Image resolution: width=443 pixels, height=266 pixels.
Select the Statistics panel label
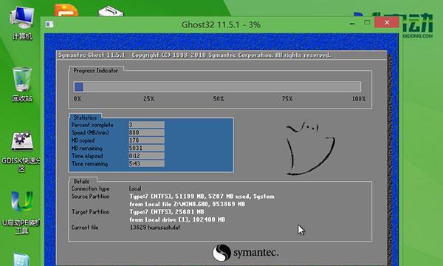click(x=85, y=117)
